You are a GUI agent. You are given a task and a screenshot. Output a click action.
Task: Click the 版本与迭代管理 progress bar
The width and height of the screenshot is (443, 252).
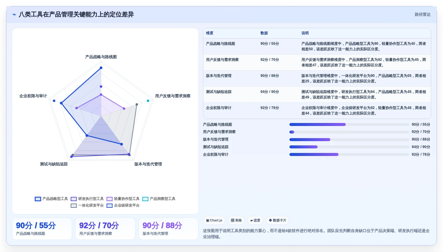pyautogui.click(x=349, y=140)
